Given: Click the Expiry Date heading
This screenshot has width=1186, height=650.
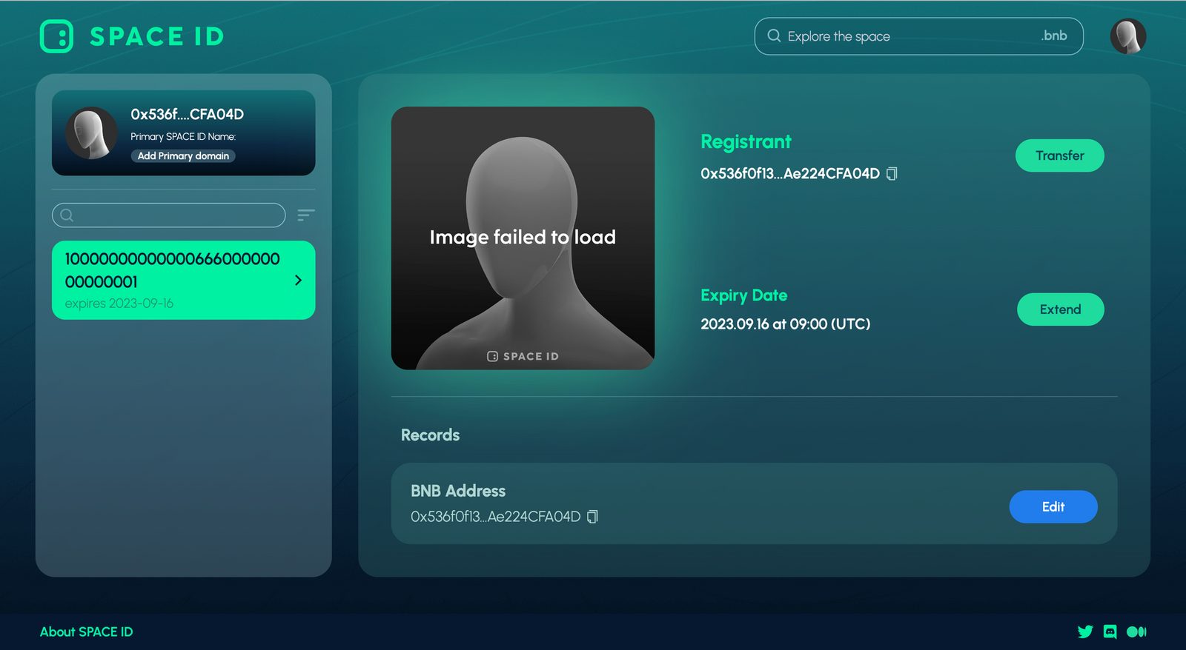Looking at the screenshot, I should pos(743,295).
